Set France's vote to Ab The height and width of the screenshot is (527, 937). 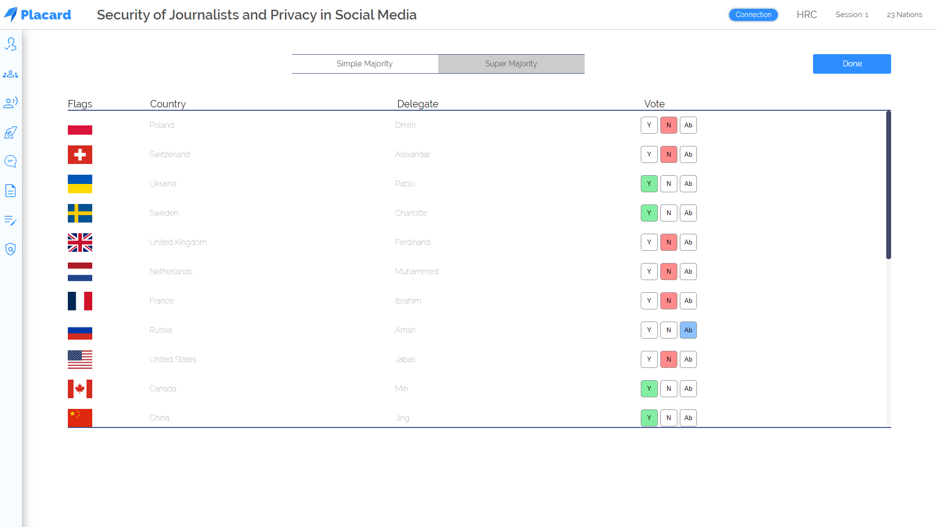[688, 301]
